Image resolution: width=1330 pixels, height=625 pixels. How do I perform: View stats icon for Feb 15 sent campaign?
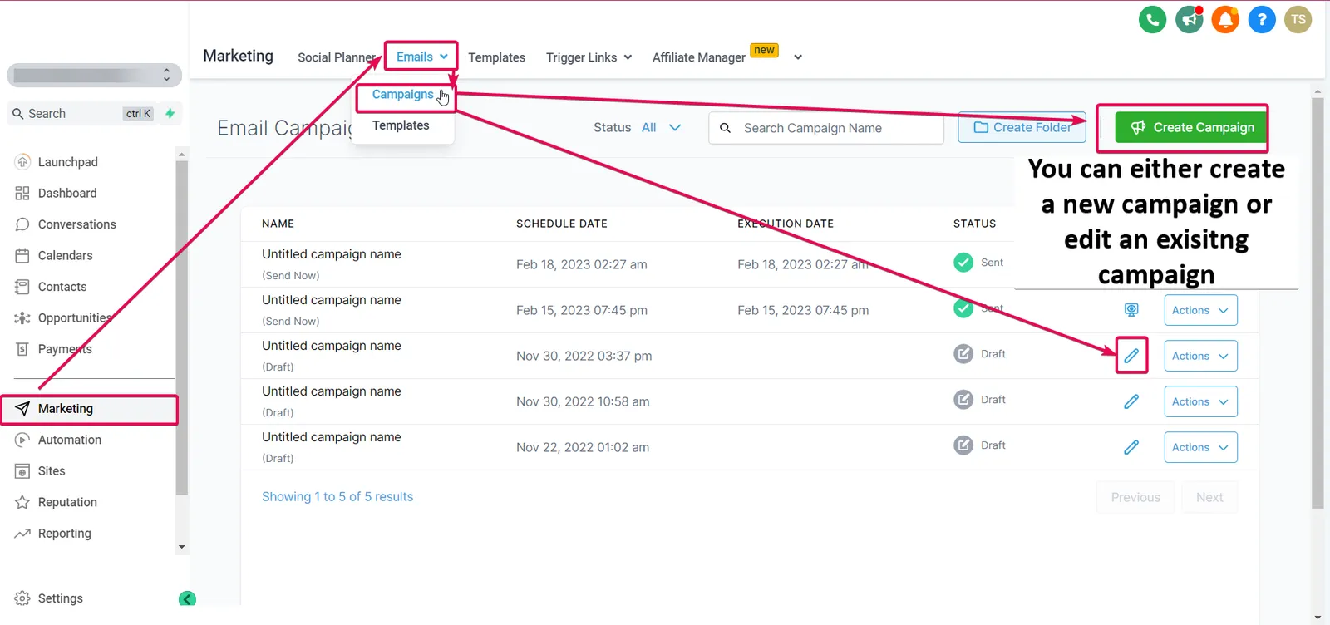coord(1131,310)
